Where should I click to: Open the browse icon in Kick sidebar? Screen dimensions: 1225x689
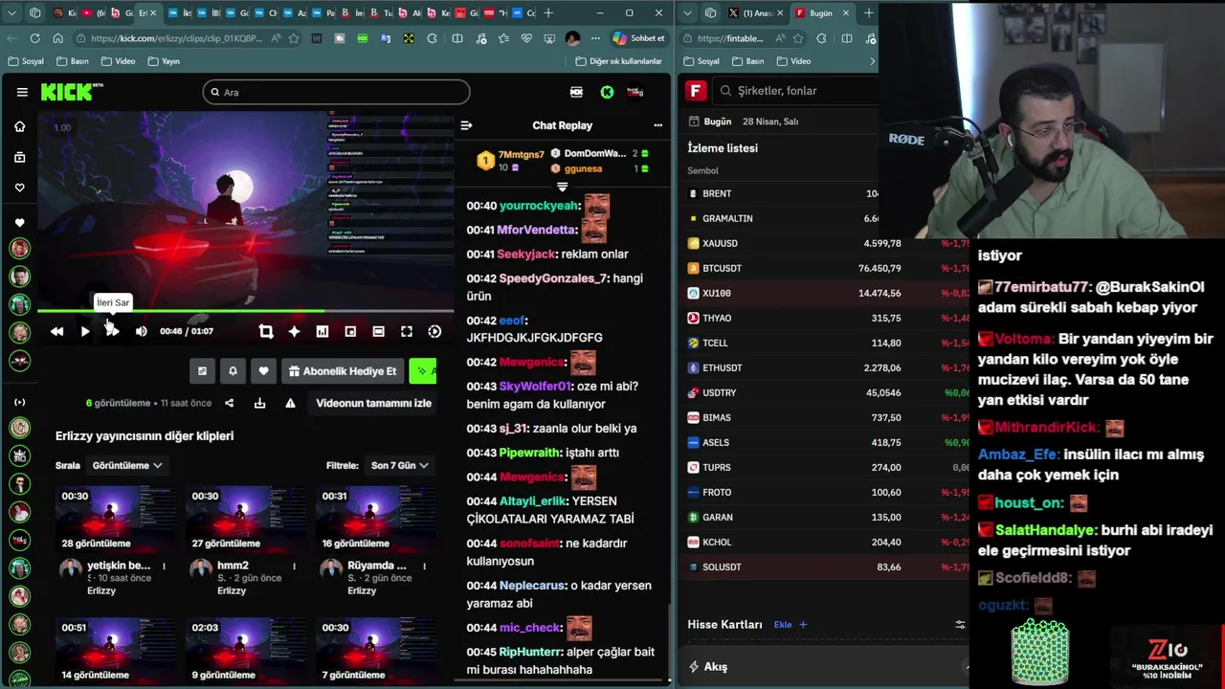click(19, 157)
